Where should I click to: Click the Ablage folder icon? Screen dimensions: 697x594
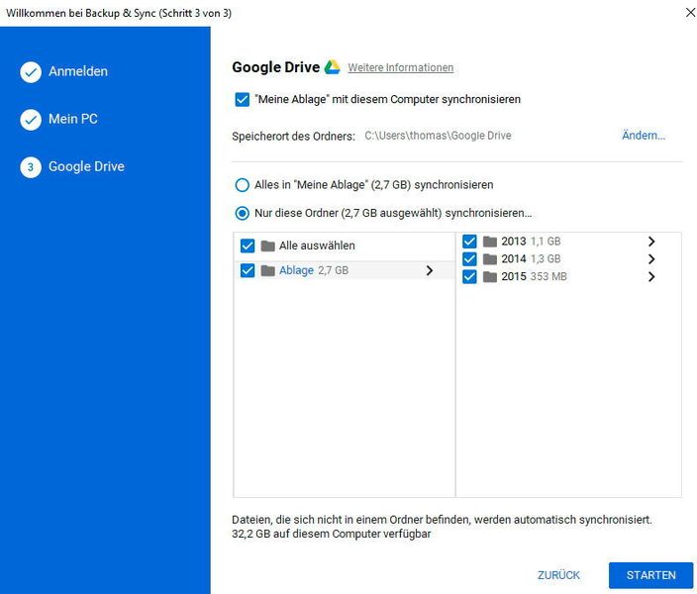click(x=268, y=270)
